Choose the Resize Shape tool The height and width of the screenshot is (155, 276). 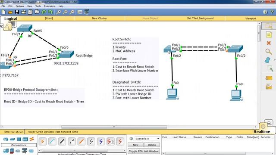(x=270, y=68)
